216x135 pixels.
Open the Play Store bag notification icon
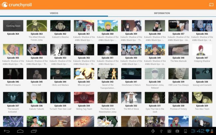177,131
